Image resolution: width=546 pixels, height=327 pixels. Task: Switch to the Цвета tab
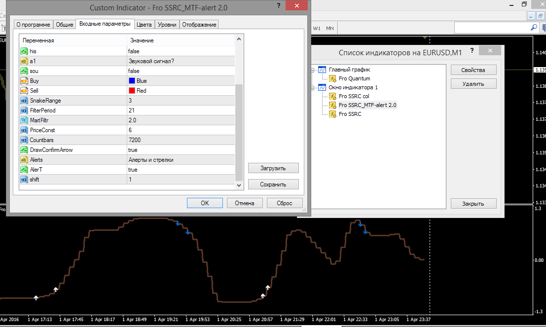pos(144,25)
